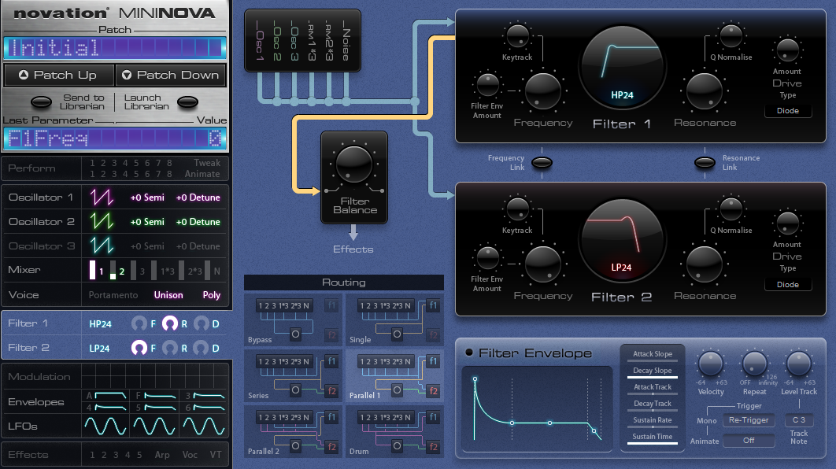
Task: Toggle Portamento in Voice row
Action: 113,295
